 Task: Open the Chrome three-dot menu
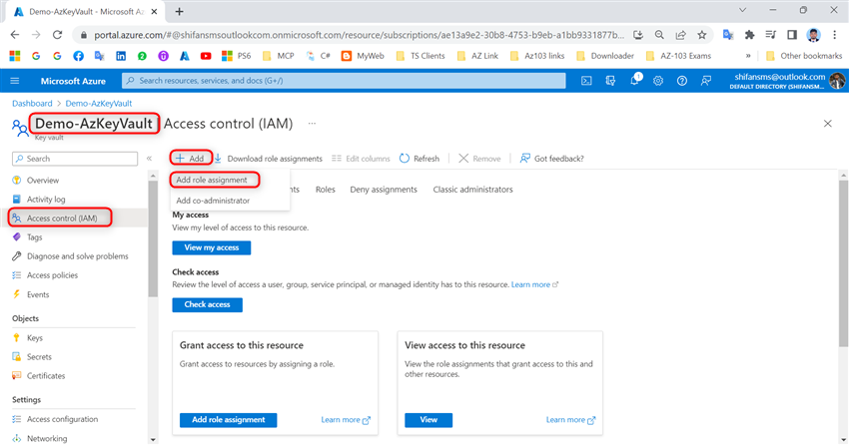(x=835, y=35)
